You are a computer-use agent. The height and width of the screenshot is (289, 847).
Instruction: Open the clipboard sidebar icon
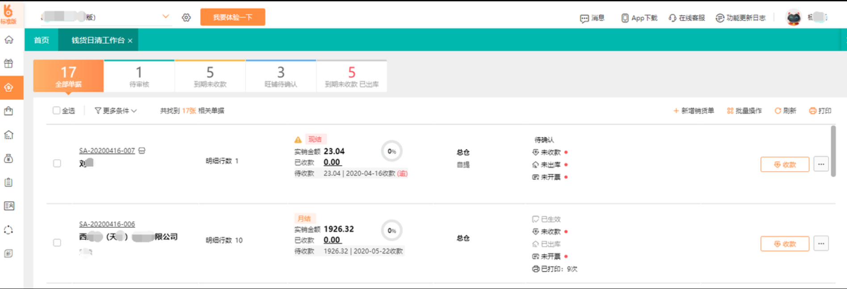9,182
